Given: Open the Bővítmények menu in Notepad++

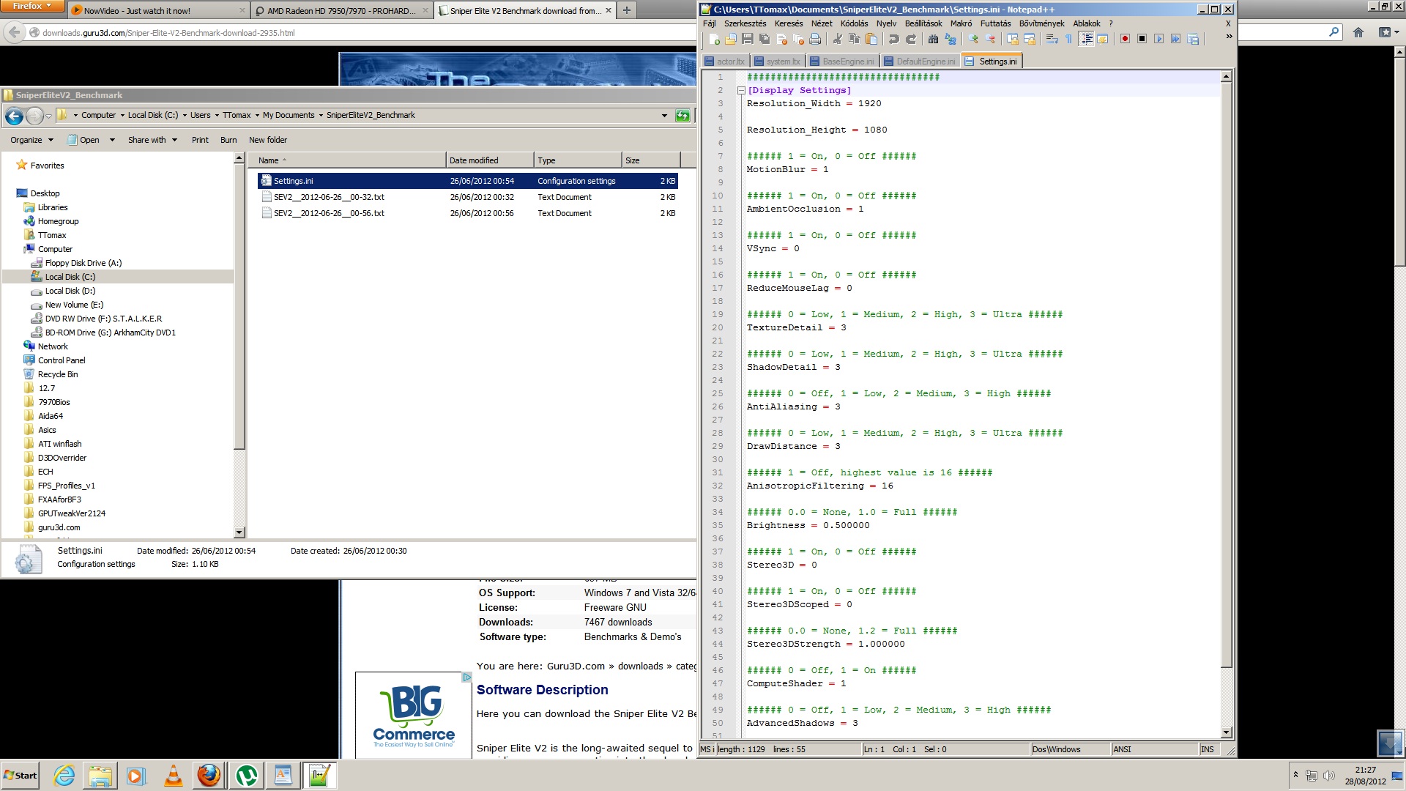Looking at the screenshot, I should (x=1041, y=23).
